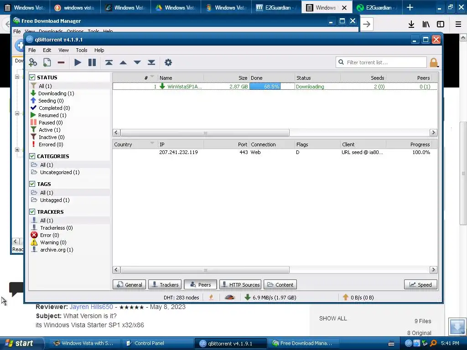Click the lock icon beside filter box

[434, 63]
